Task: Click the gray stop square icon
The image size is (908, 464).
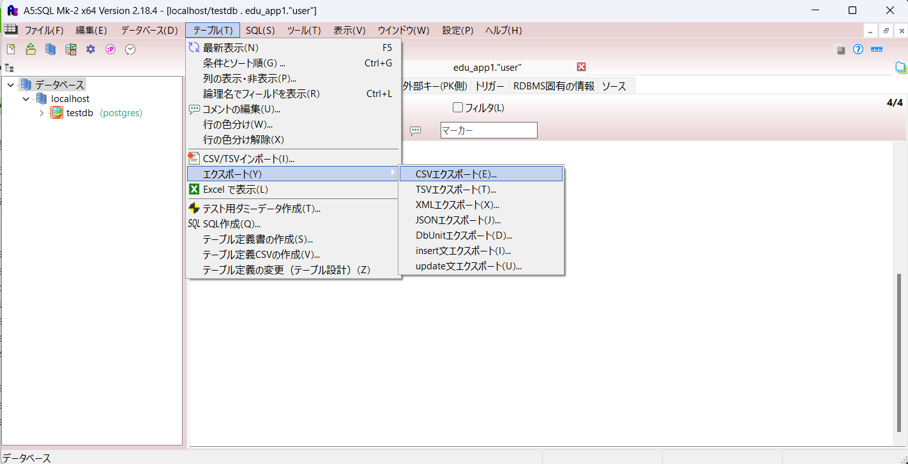Action: 840,50
